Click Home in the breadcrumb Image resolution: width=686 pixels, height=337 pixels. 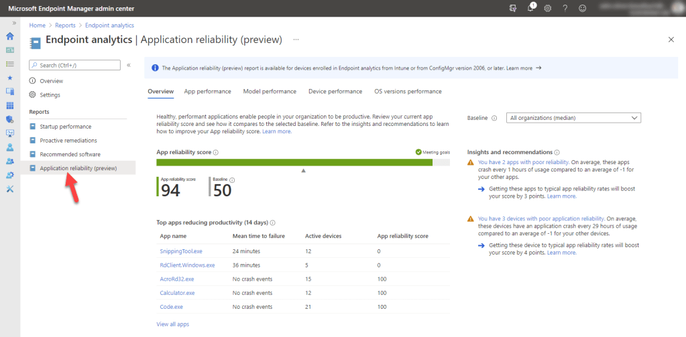click(37, 25)
